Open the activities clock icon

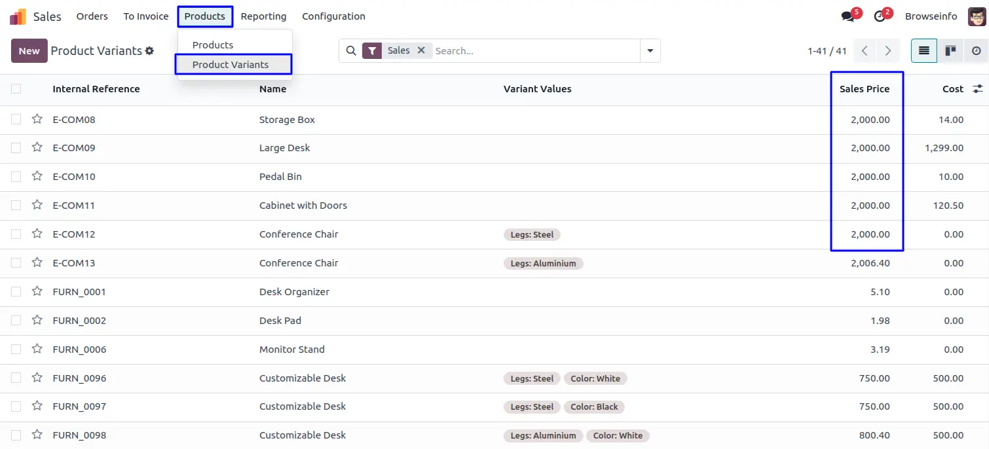(x=880, y=16)
